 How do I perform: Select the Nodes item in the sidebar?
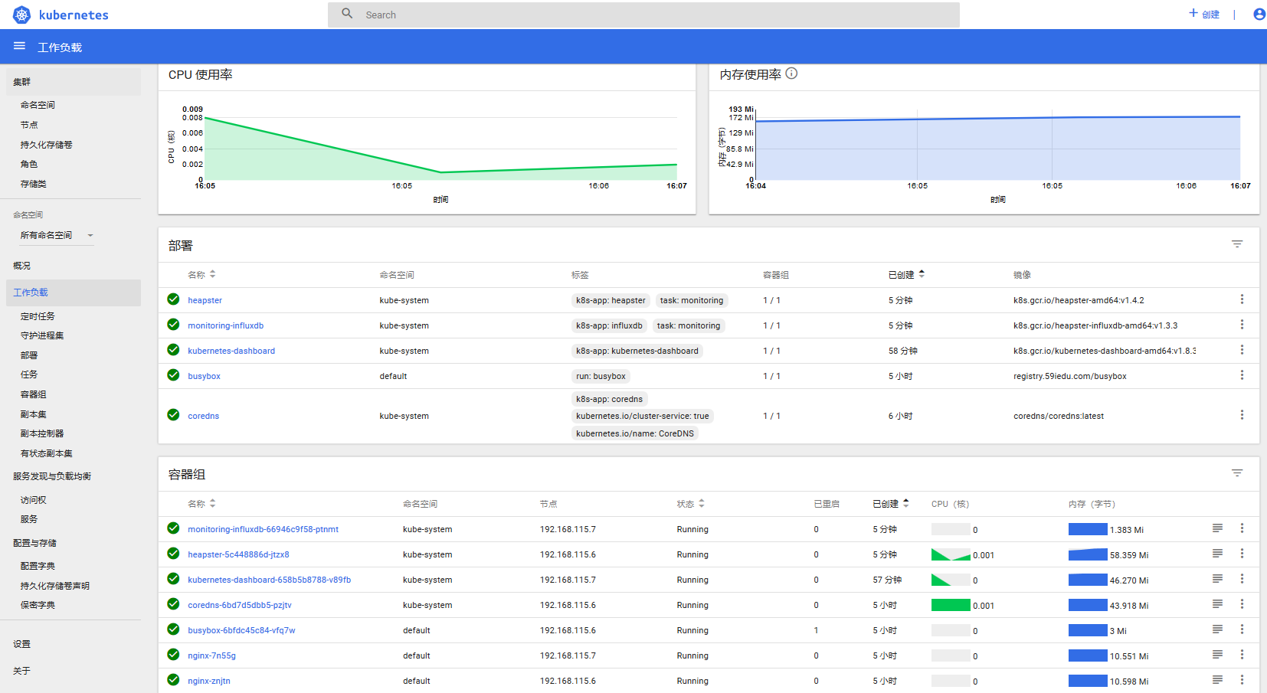point(29,125)
